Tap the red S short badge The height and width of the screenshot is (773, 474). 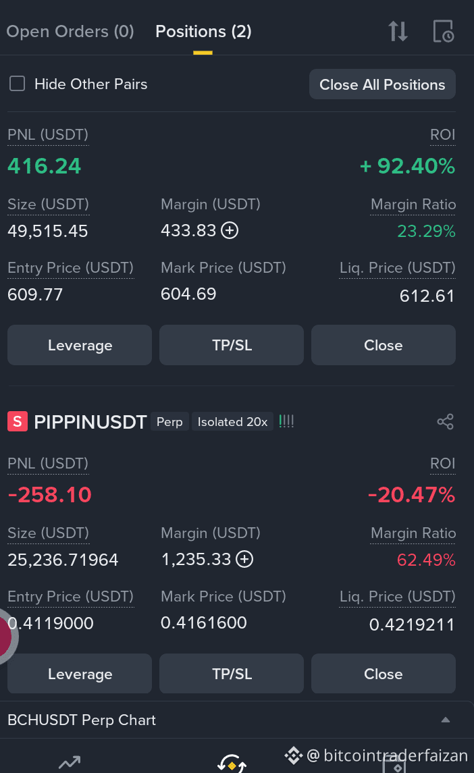[x=18, y=421]
